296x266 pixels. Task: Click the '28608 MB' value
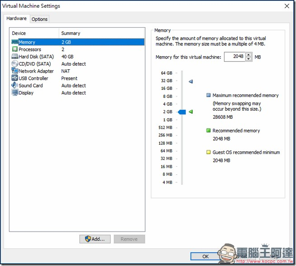tap(223, 117)
